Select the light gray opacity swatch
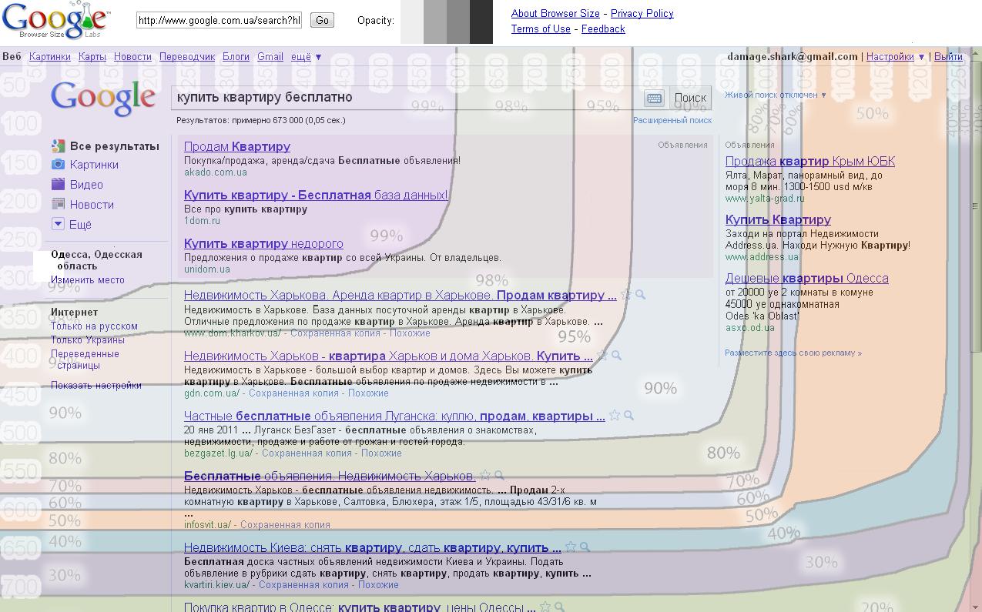The height and width of the screenshot is (612, 982). point(435,22)
